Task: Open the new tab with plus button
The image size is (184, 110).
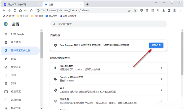Action: [87, 5]
